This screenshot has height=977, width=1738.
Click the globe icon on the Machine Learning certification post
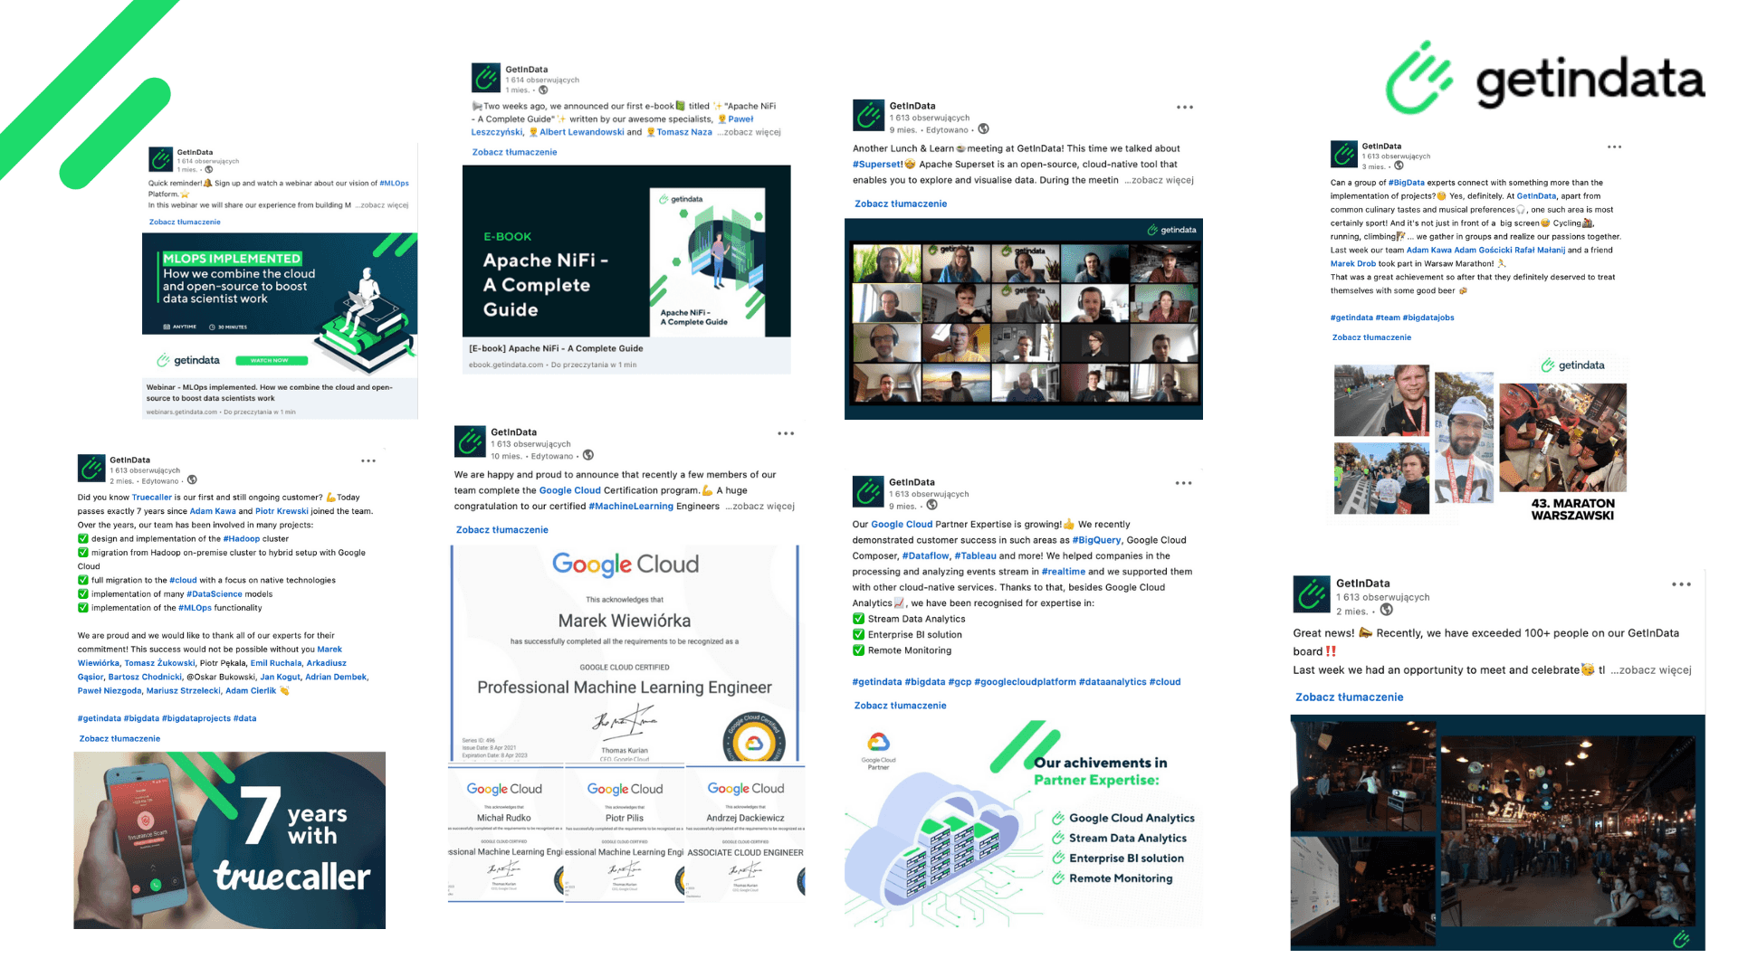[588, 455]
